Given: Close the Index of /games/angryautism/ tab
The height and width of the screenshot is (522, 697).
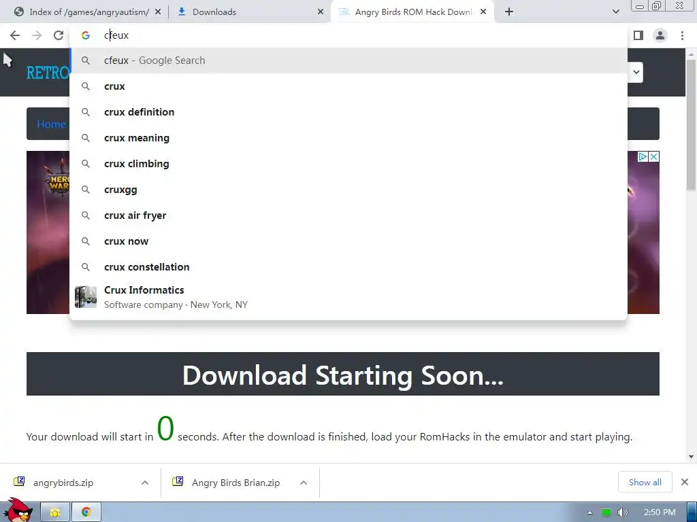Looking at the screenshot, I should 158,12.
